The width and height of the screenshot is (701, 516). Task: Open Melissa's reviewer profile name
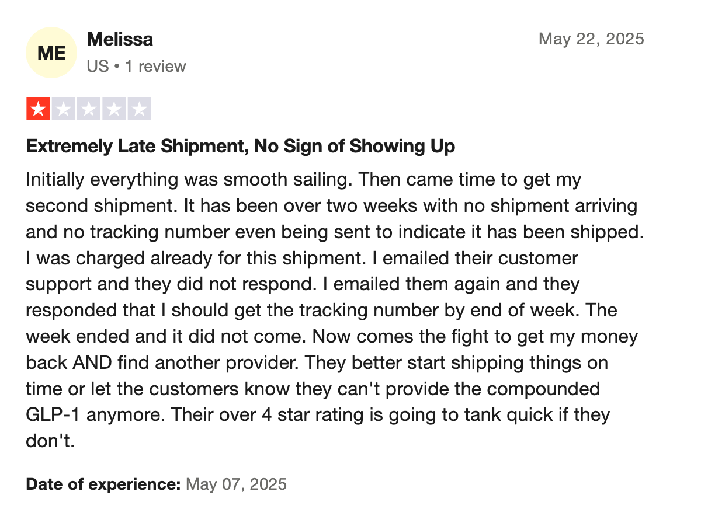click(x=120, y=40)
